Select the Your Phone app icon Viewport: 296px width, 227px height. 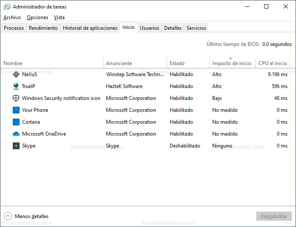16,110
